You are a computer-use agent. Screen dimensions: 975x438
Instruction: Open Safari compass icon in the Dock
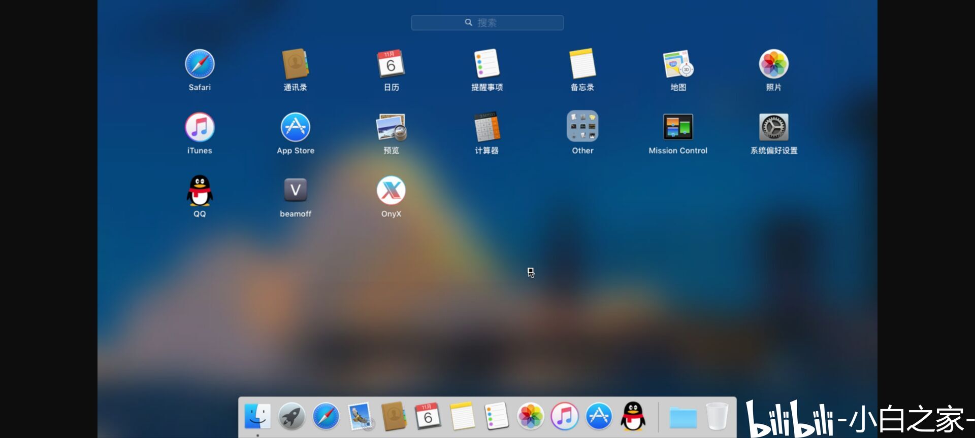point(326,417)
